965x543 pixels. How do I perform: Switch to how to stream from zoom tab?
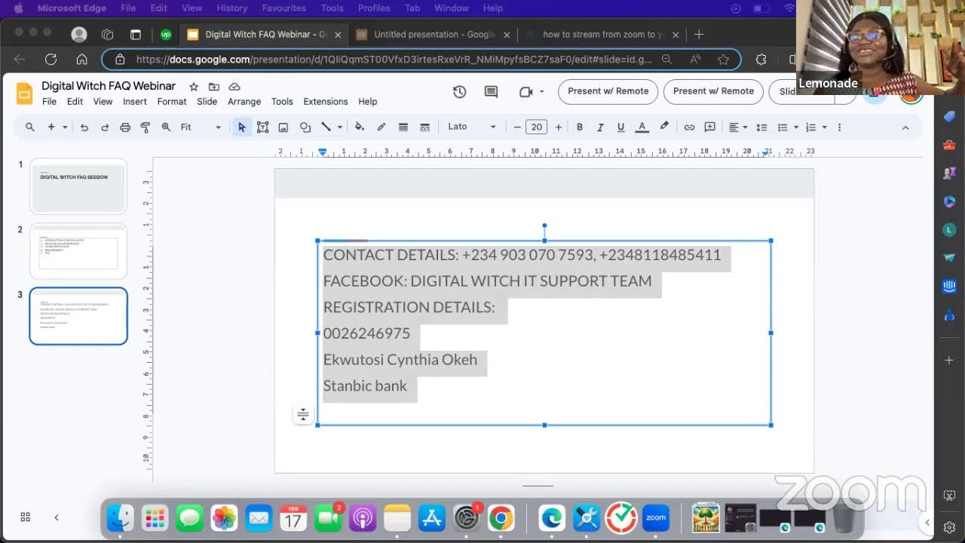coord(603,35)
